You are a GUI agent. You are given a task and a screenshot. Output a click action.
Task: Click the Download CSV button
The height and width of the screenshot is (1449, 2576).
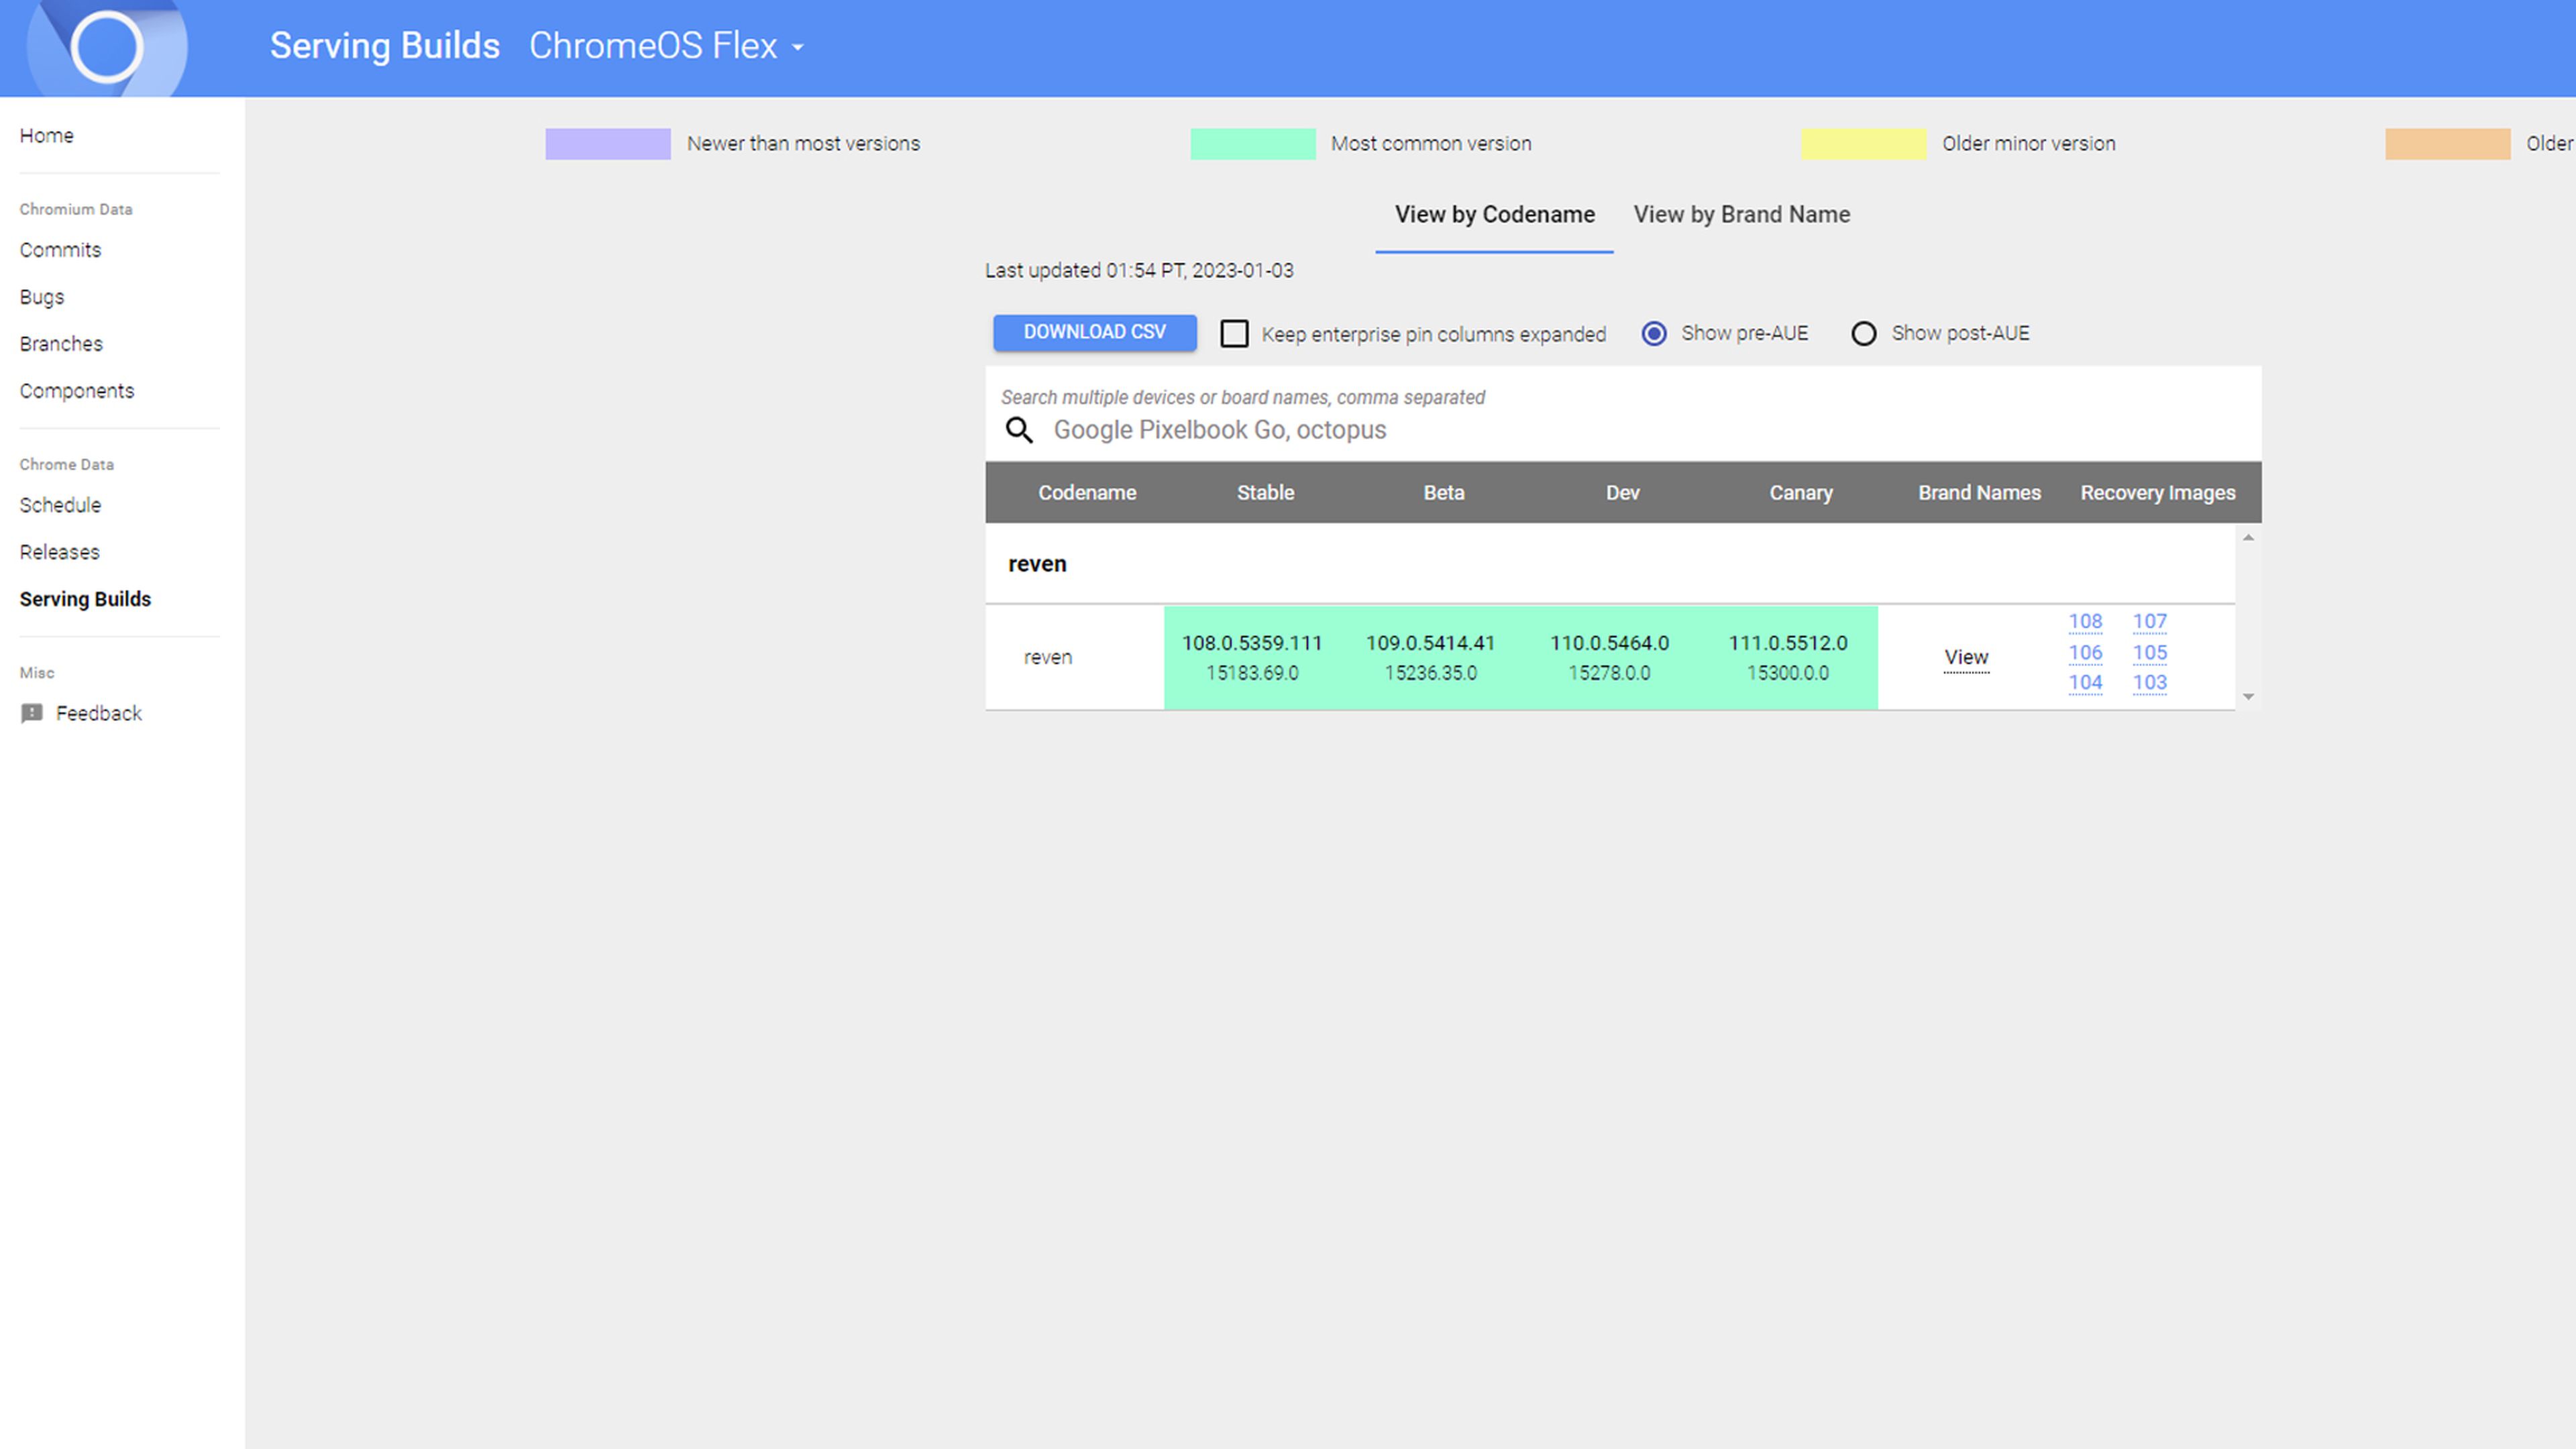[1094, 332]
